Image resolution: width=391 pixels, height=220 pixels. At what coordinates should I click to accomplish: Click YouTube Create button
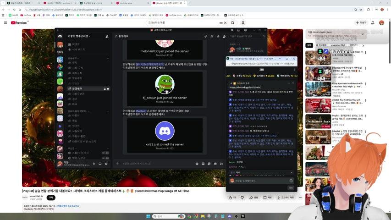coord(361,23)
